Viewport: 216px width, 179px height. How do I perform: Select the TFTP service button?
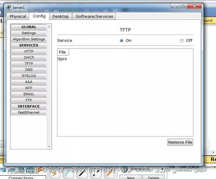[x=29, y=63]
